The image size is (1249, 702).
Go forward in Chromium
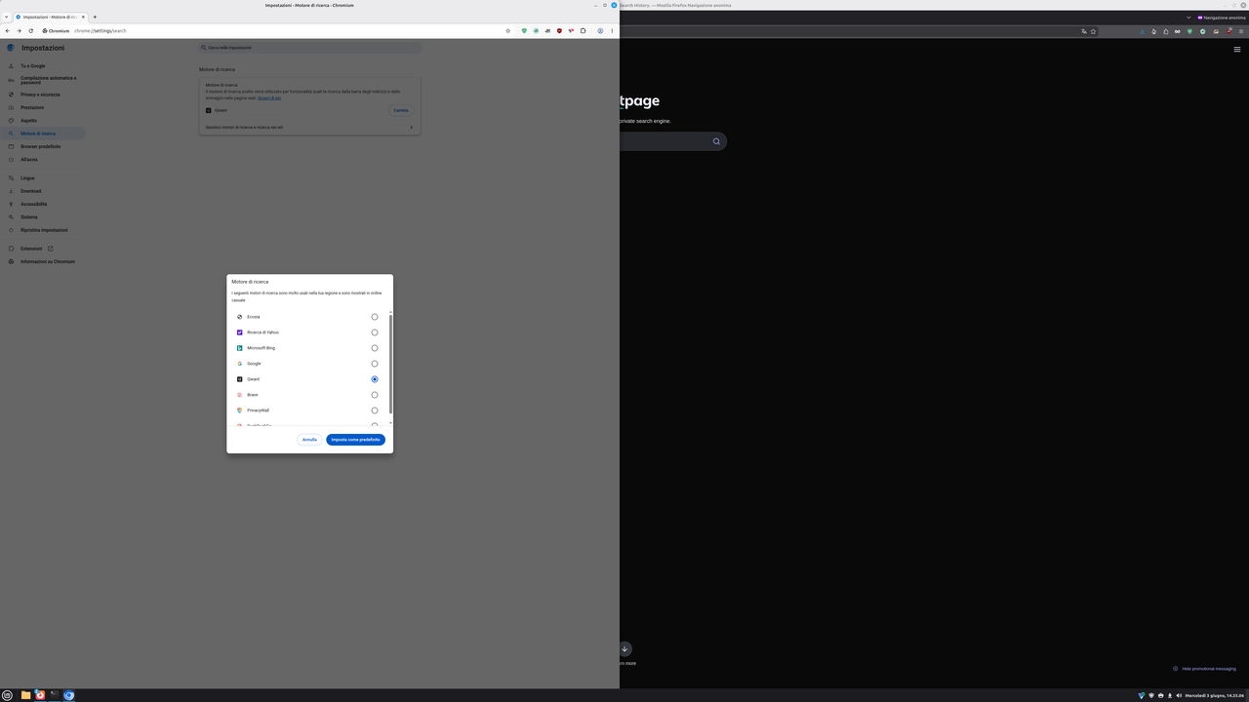(20, 31)
